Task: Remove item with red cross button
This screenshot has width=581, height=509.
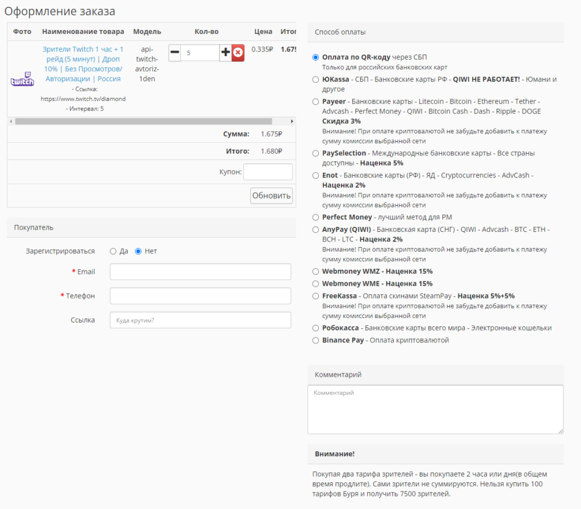Action: 238,53
